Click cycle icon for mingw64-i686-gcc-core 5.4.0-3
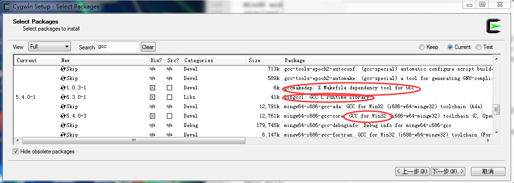 click(x=63, y=116)
